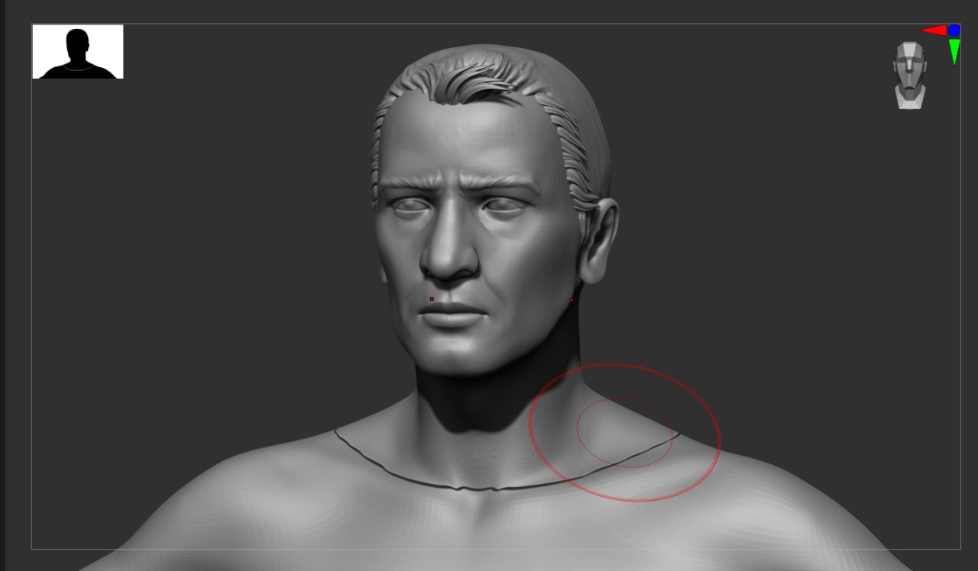Click the red X-axis cone

click(x=934, y=31)
